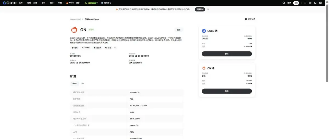Click the 注册 register button
Screen dimensions: 329x139
coord(296,3)
